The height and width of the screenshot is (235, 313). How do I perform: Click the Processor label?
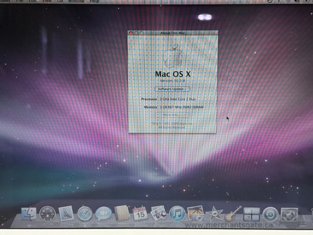(150, 99)
